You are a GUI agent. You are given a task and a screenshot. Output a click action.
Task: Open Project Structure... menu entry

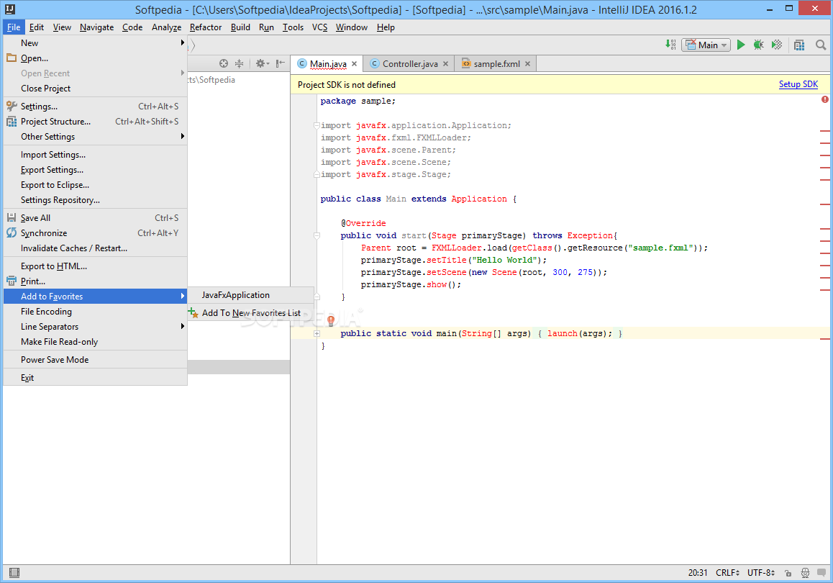pyautogui.click(x=96, y=122)
